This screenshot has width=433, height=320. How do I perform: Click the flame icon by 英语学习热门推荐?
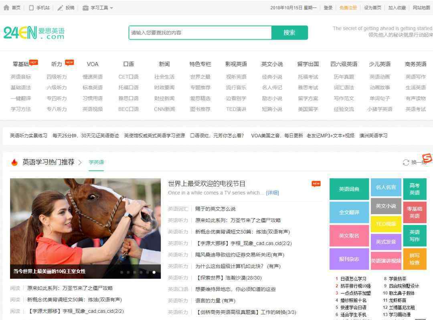pyautogui.click(x=14, y=162)
